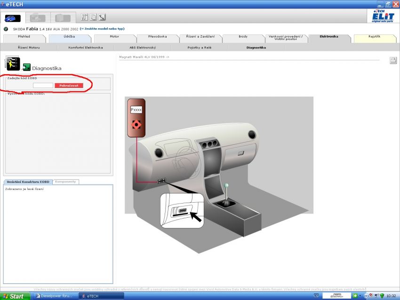Viewport: 400px width, 300px height.
Task: Click the Pxxxx scan tool illustration
Action: (x=136, y=118)
